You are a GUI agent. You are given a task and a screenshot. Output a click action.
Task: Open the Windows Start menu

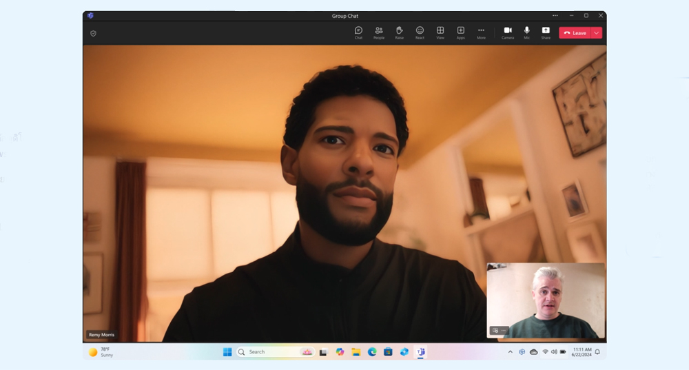pyautogui.click(x=227, y=352)
